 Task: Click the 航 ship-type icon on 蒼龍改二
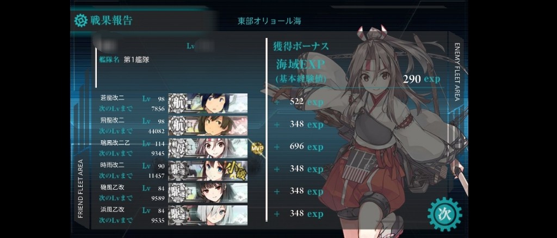[178, 104]
